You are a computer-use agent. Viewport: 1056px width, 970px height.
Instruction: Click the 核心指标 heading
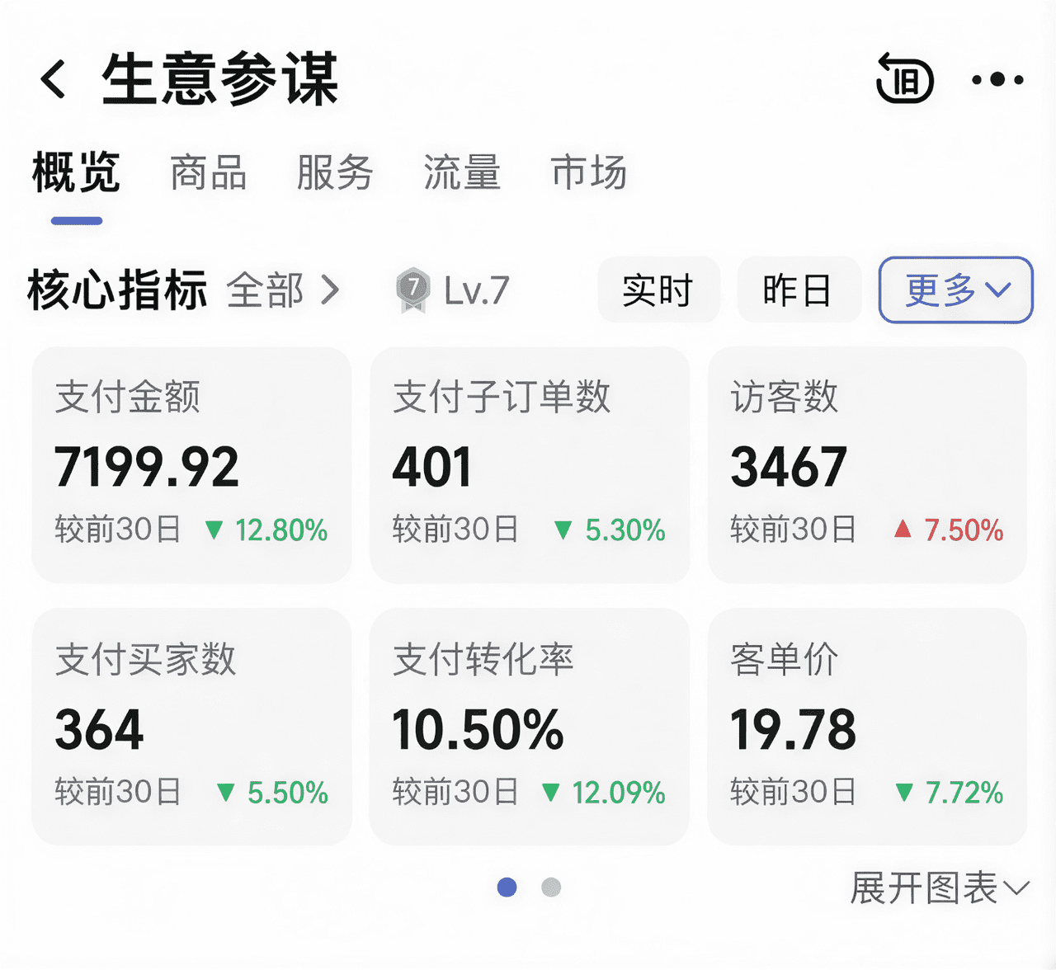point(117,290)
